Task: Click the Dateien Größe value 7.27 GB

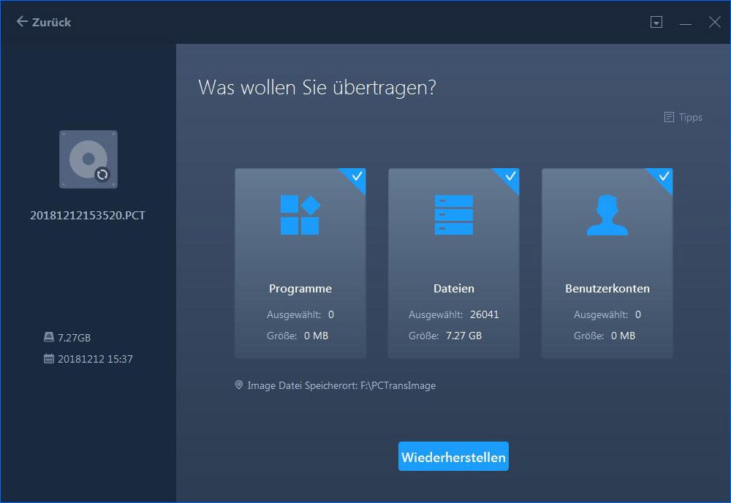Action: pos(464,336)
